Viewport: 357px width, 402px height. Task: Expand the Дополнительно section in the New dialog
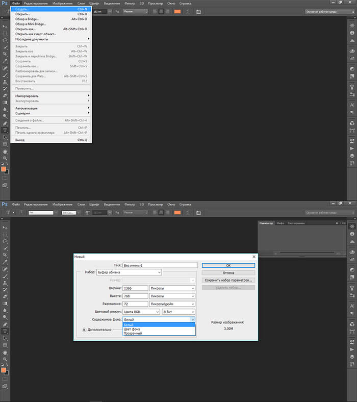tap(84, 330)
